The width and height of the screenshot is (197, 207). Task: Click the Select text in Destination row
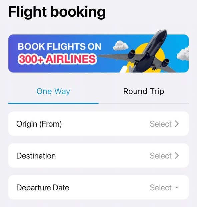[x=161, y=156]
